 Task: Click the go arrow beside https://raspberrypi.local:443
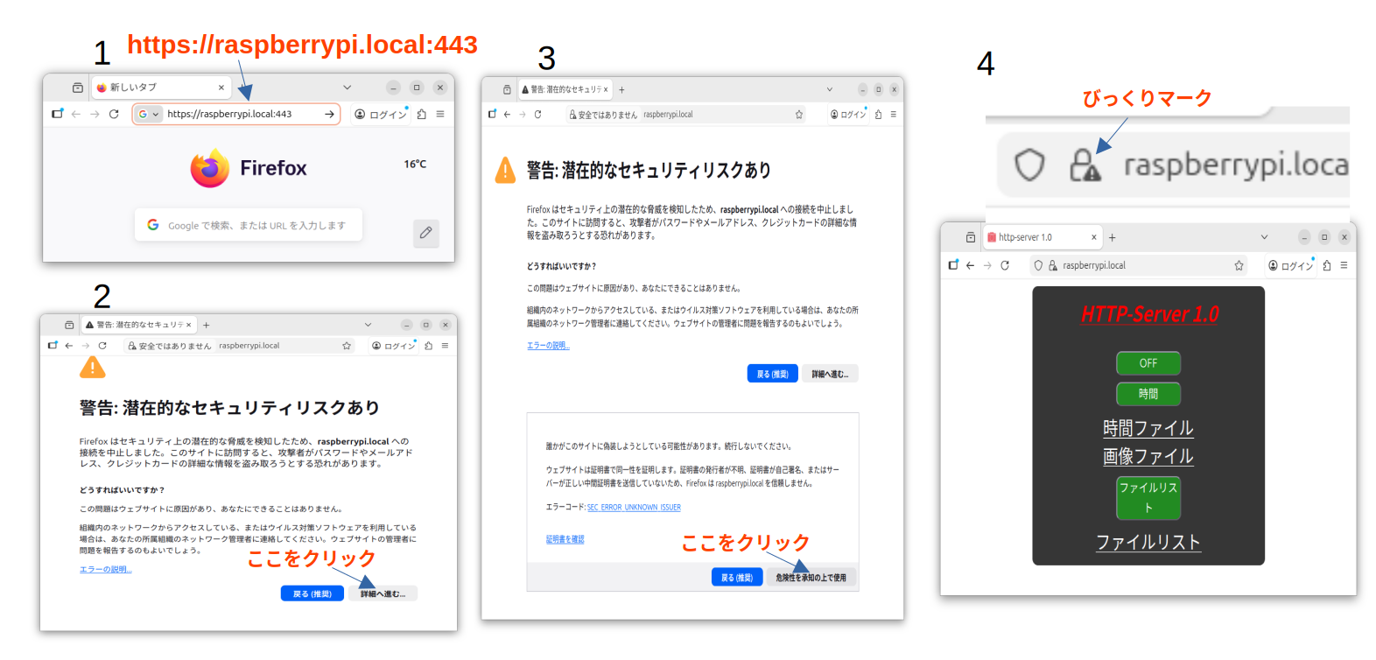click(329, 114)
